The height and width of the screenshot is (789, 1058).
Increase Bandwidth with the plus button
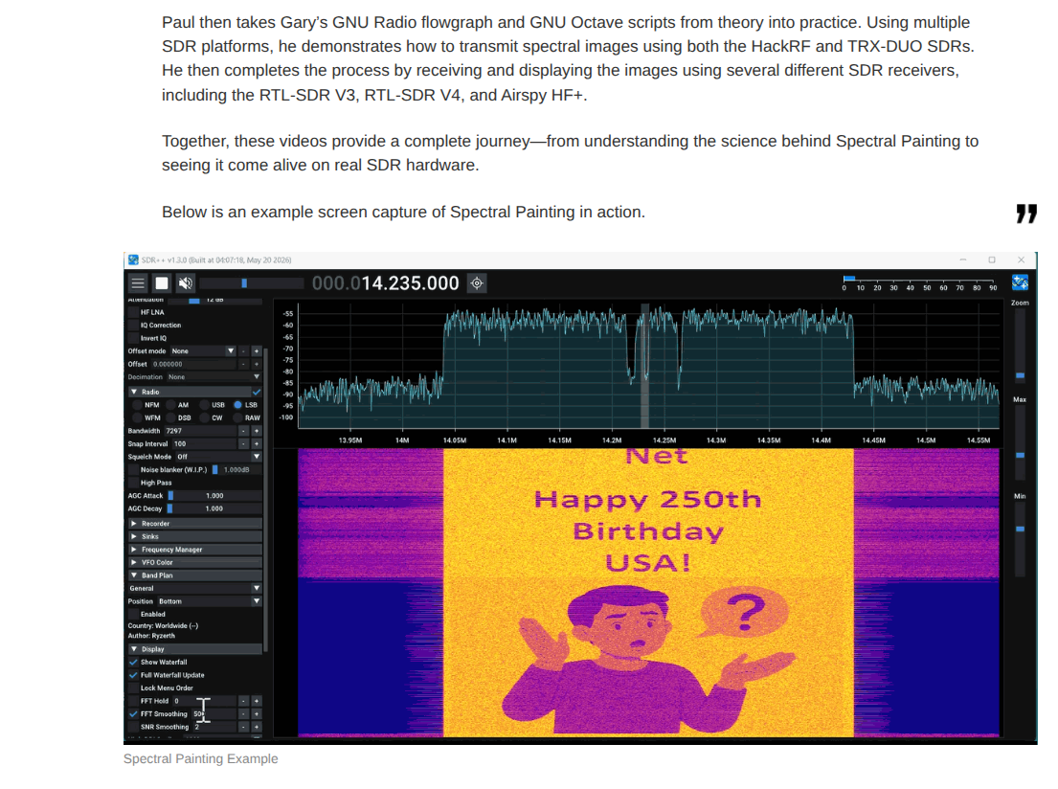(x=257, y=431)
